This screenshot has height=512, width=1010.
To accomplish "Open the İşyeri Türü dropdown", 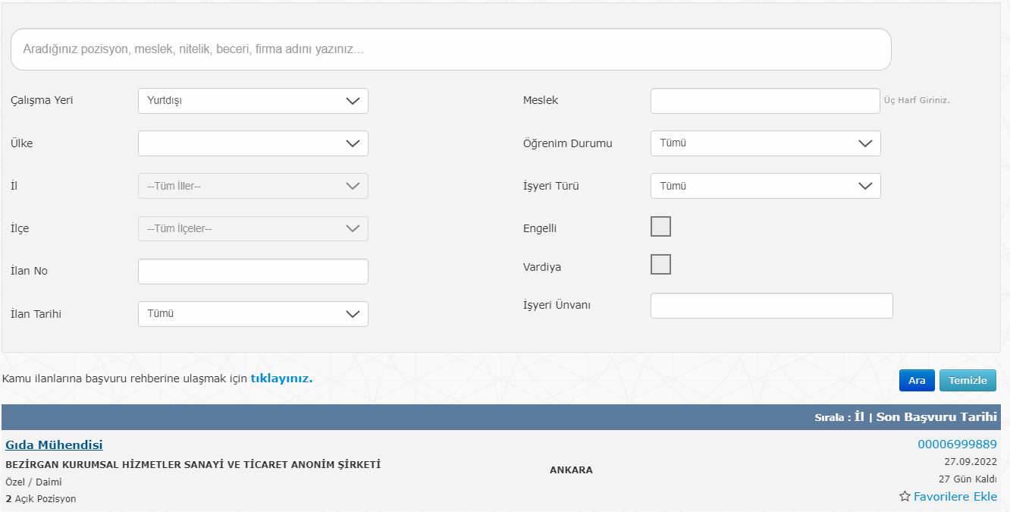I will point(765,186).
